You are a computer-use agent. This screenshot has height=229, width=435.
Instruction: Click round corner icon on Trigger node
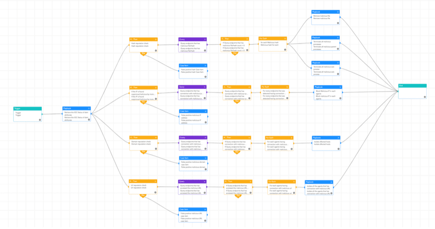pyautogui.click(x=40, y=120)
